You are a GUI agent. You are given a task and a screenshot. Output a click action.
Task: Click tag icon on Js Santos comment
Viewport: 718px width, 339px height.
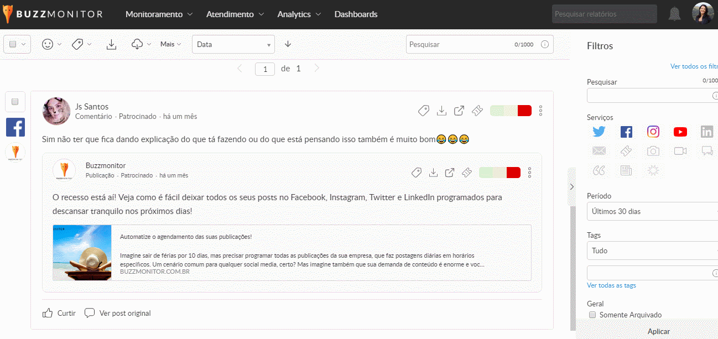coord(423,111)
